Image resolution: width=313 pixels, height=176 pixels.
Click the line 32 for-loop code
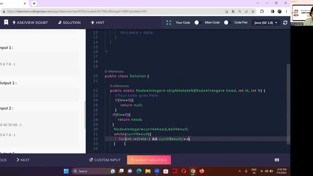point(155,139)
